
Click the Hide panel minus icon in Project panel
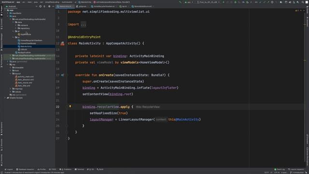(x=53, y=6)
